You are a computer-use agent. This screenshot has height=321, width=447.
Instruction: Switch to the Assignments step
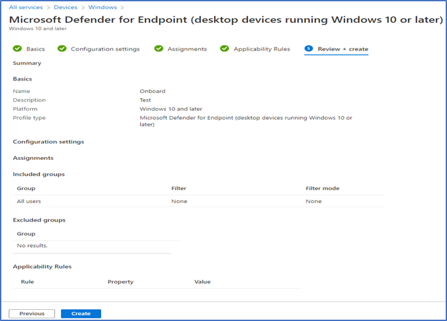[187, 49]
